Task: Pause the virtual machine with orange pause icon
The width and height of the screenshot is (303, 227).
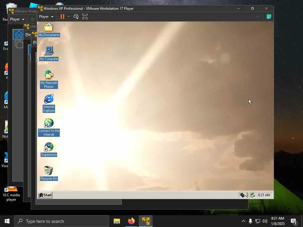Action: click(62, 17)
